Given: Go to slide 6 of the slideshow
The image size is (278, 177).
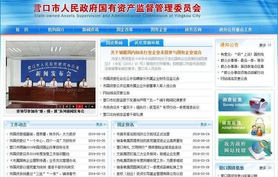Looking at the screenshot, I should click(92, 106).
